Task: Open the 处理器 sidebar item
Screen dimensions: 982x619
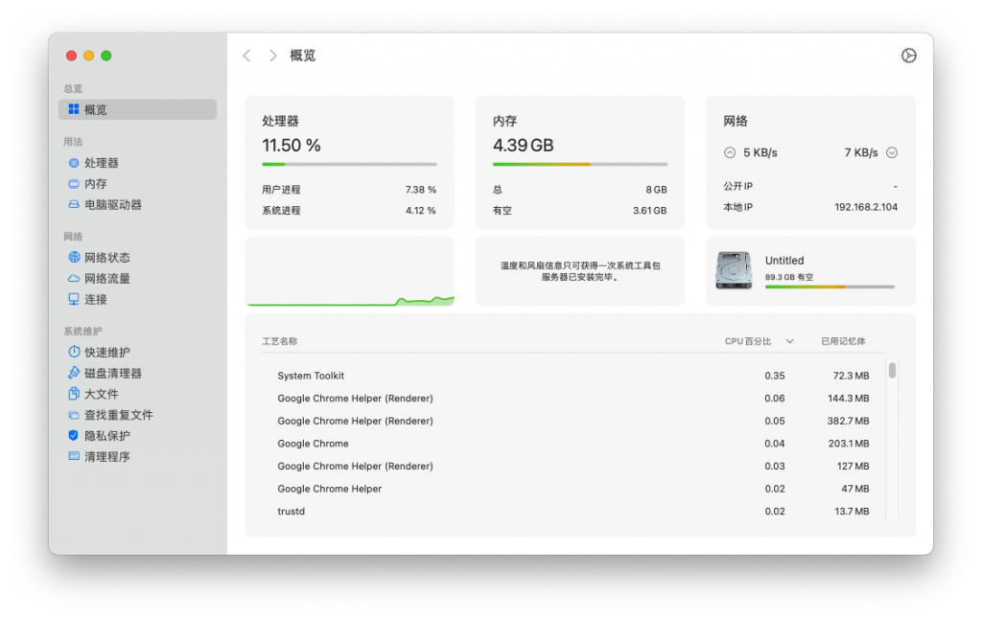Action: (137, 163)
